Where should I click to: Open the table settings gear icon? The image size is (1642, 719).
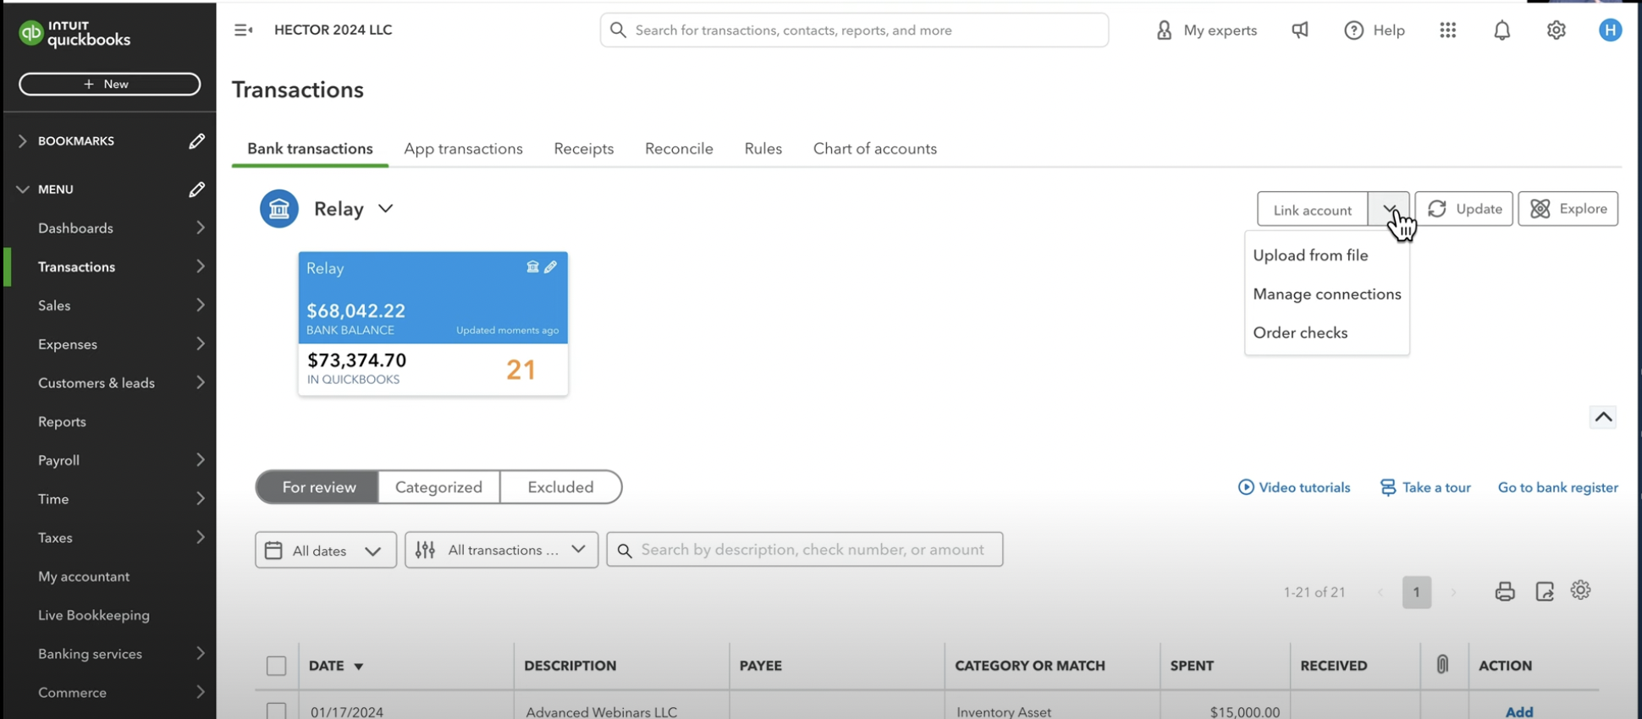(1580, 590)
